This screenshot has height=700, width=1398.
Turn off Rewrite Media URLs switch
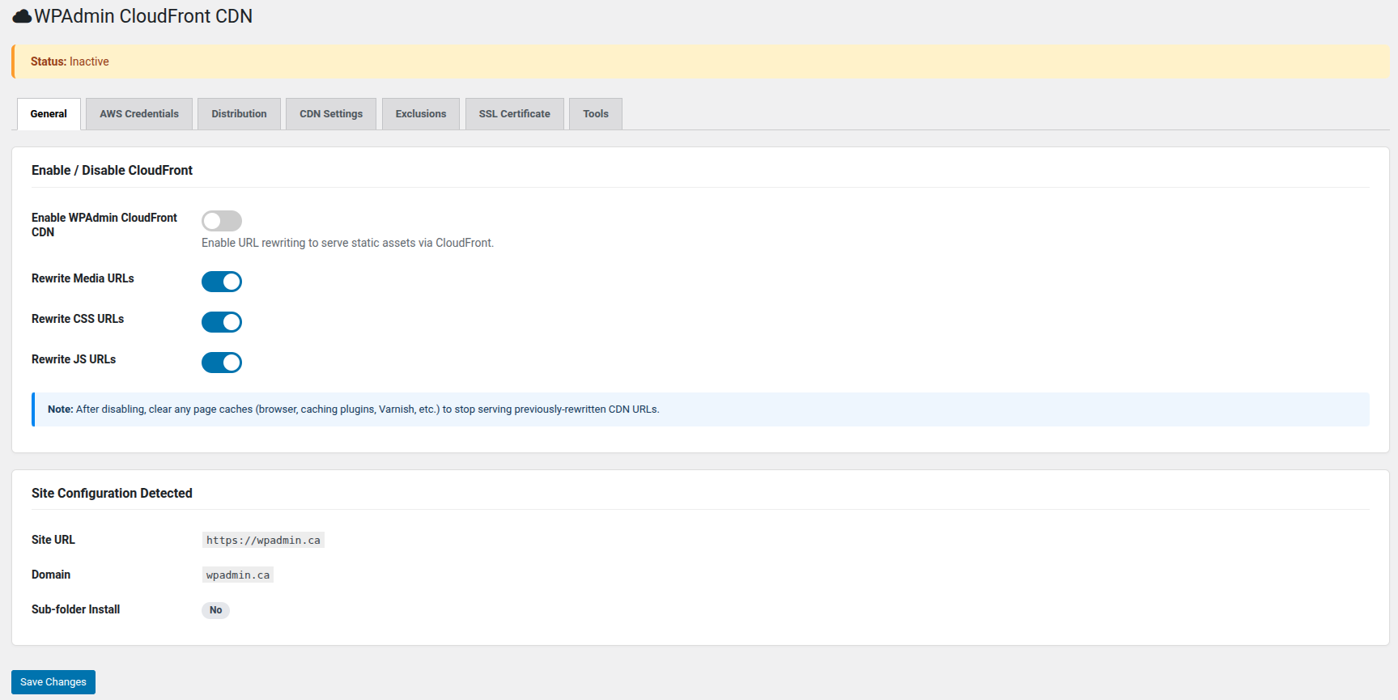[221, 282]
